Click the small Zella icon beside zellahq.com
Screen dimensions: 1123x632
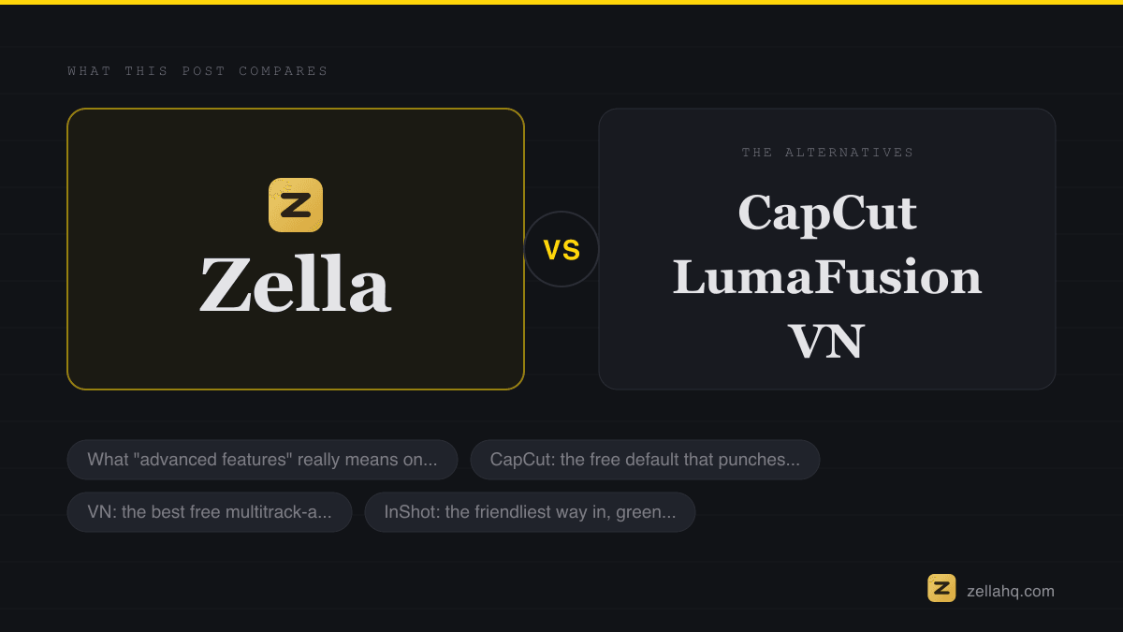click(941, 588)
